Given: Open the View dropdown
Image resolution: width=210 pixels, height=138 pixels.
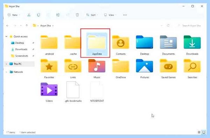Looking at the screenshot, I should [110, 15].
